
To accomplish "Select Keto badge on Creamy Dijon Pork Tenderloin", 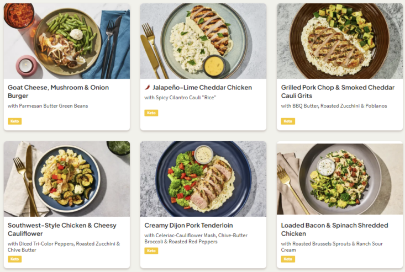I will pos(151,250).
